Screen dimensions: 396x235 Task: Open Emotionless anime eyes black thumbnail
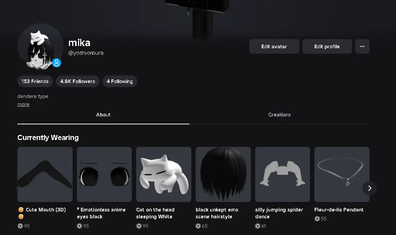tap(104, 174)
